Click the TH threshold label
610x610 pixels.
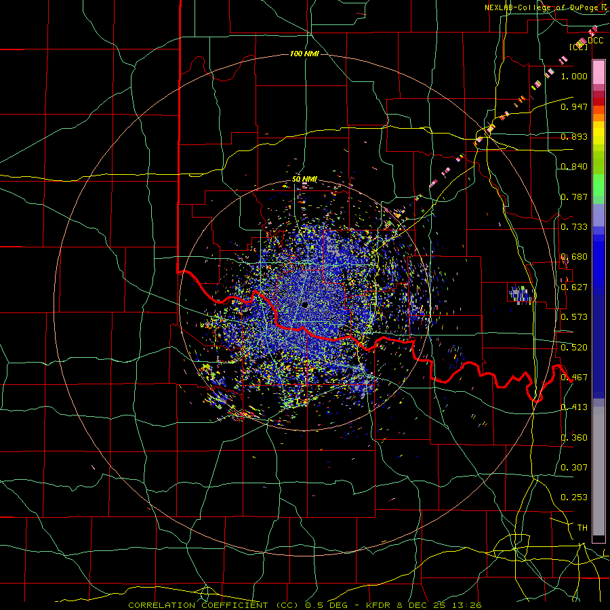pyautogui.click(x=582, y=527)
